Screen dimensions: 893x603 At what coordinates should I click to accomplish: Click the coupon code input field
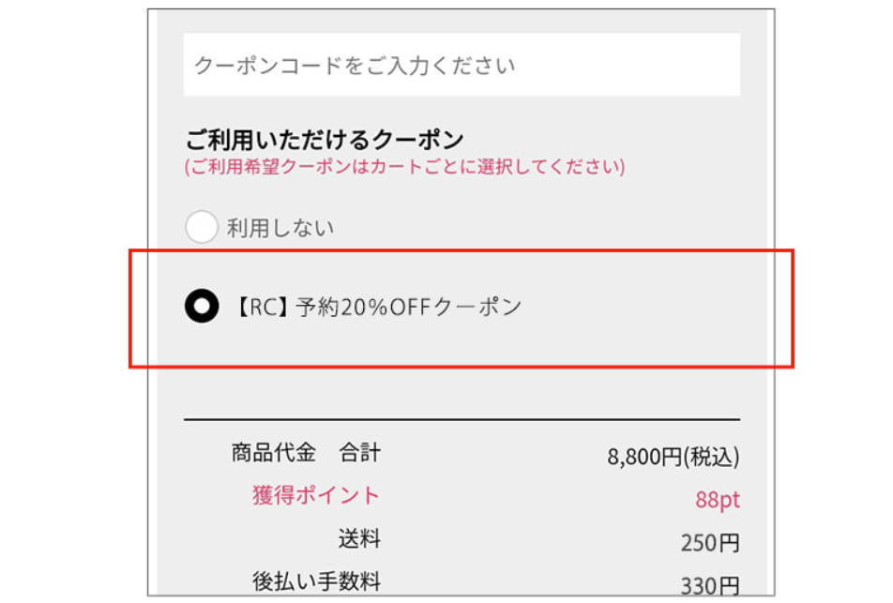pyautogui.click(x=462, y=66)
